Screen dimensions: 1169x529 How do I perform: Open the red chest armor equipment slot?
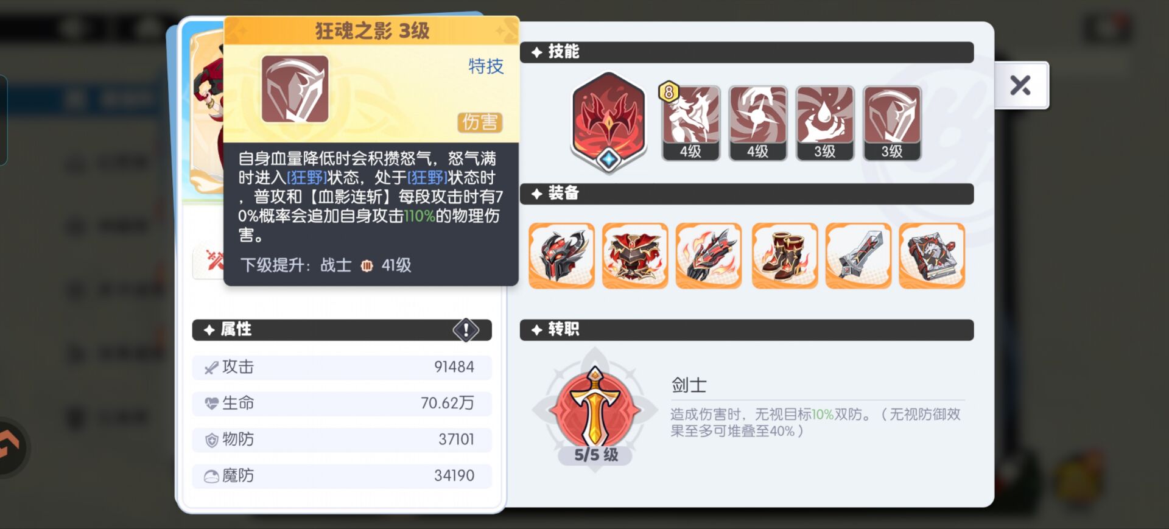[x=635, y=255]
